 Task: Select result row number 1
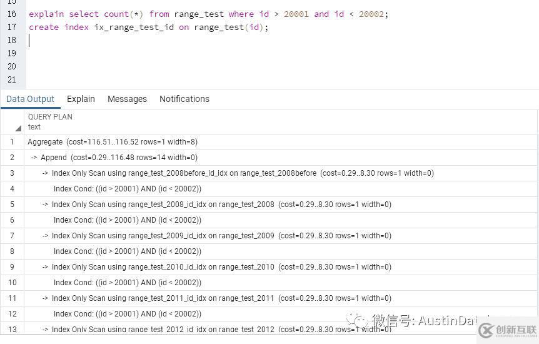click(12, 142)
